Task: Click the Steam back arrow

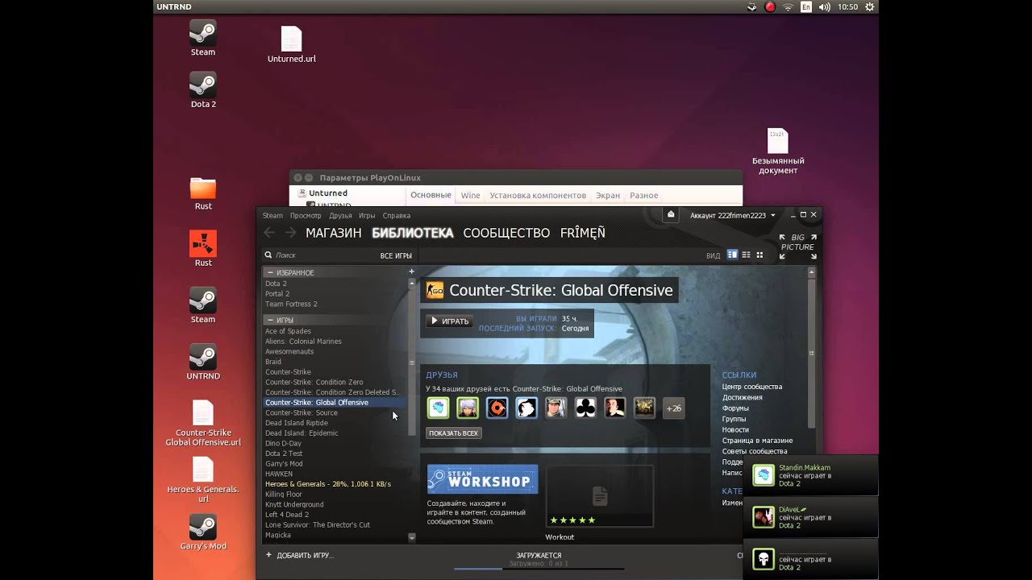Action: point(269,233)
